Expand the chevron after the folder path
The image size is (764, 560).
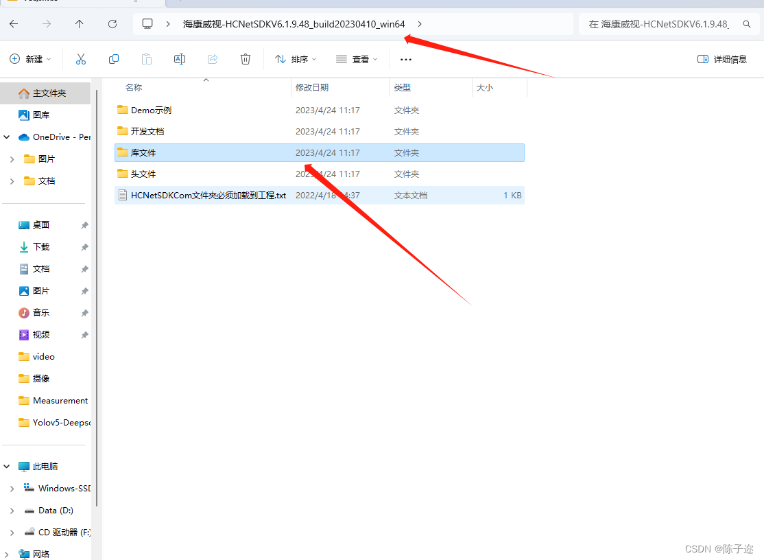420,24
